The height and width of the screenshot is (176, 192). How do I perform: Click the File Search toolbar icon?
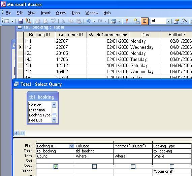(28, 21)
